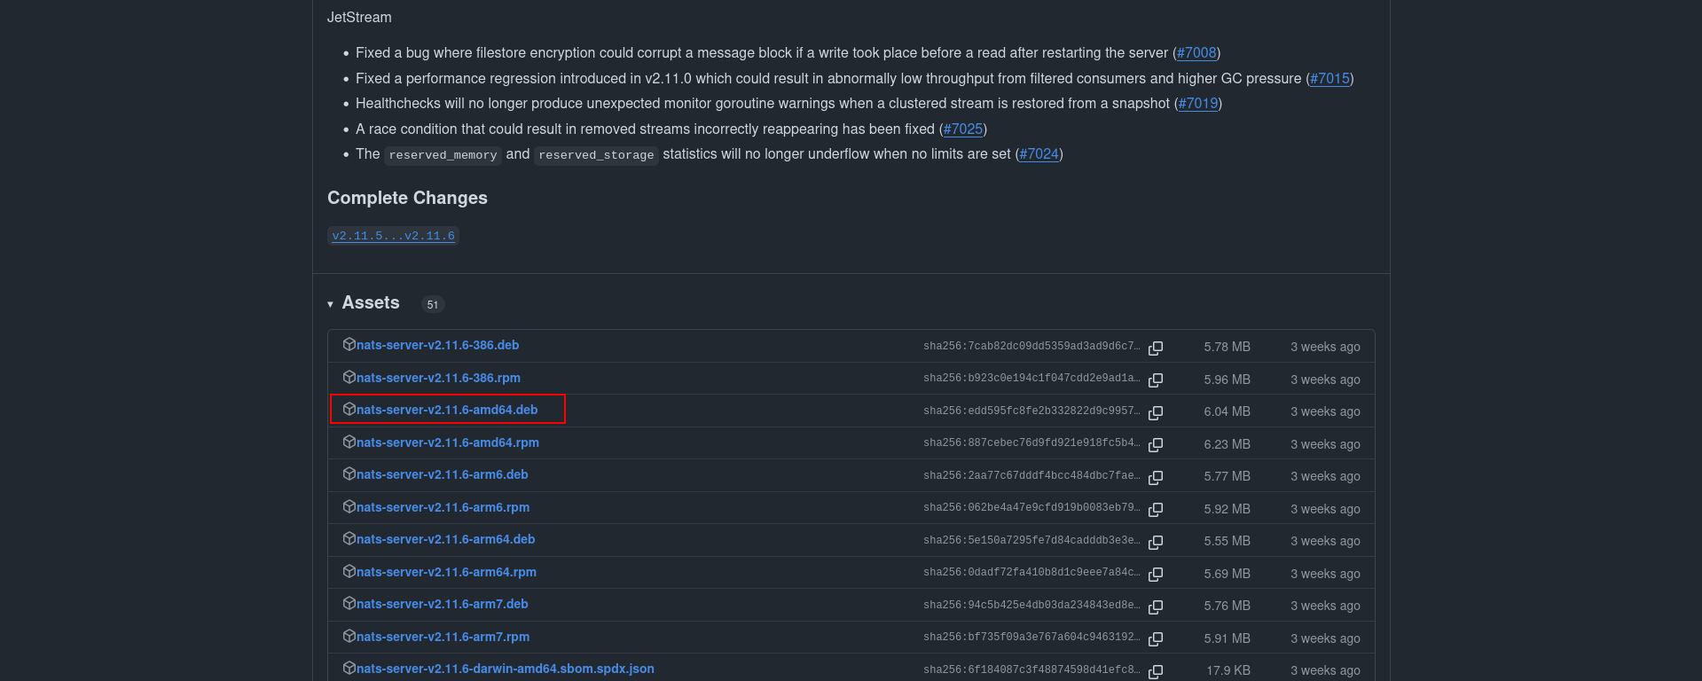Screen dimensions: 1702x681
Task: Click the 17.9 KB size value
Action: (1228, 670)
